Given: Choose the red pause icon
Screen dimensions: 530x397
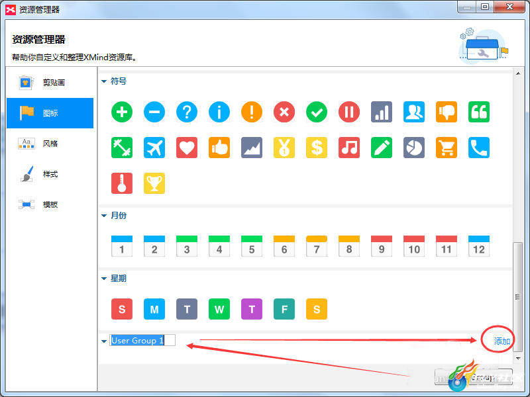Looking at the screenshot, I should click(x=349, y=112).
